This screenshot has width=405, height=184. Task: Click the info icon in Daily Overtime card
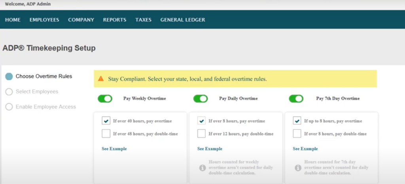click(x=202, y=168)
